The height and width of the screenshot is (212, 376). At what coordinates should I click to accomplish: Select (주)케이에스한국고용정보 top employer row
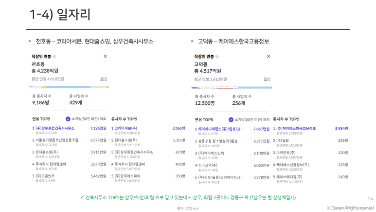310,131
